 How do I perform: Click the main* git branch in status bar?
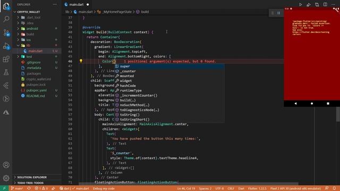pyautogui.click(x=17, y=188)
